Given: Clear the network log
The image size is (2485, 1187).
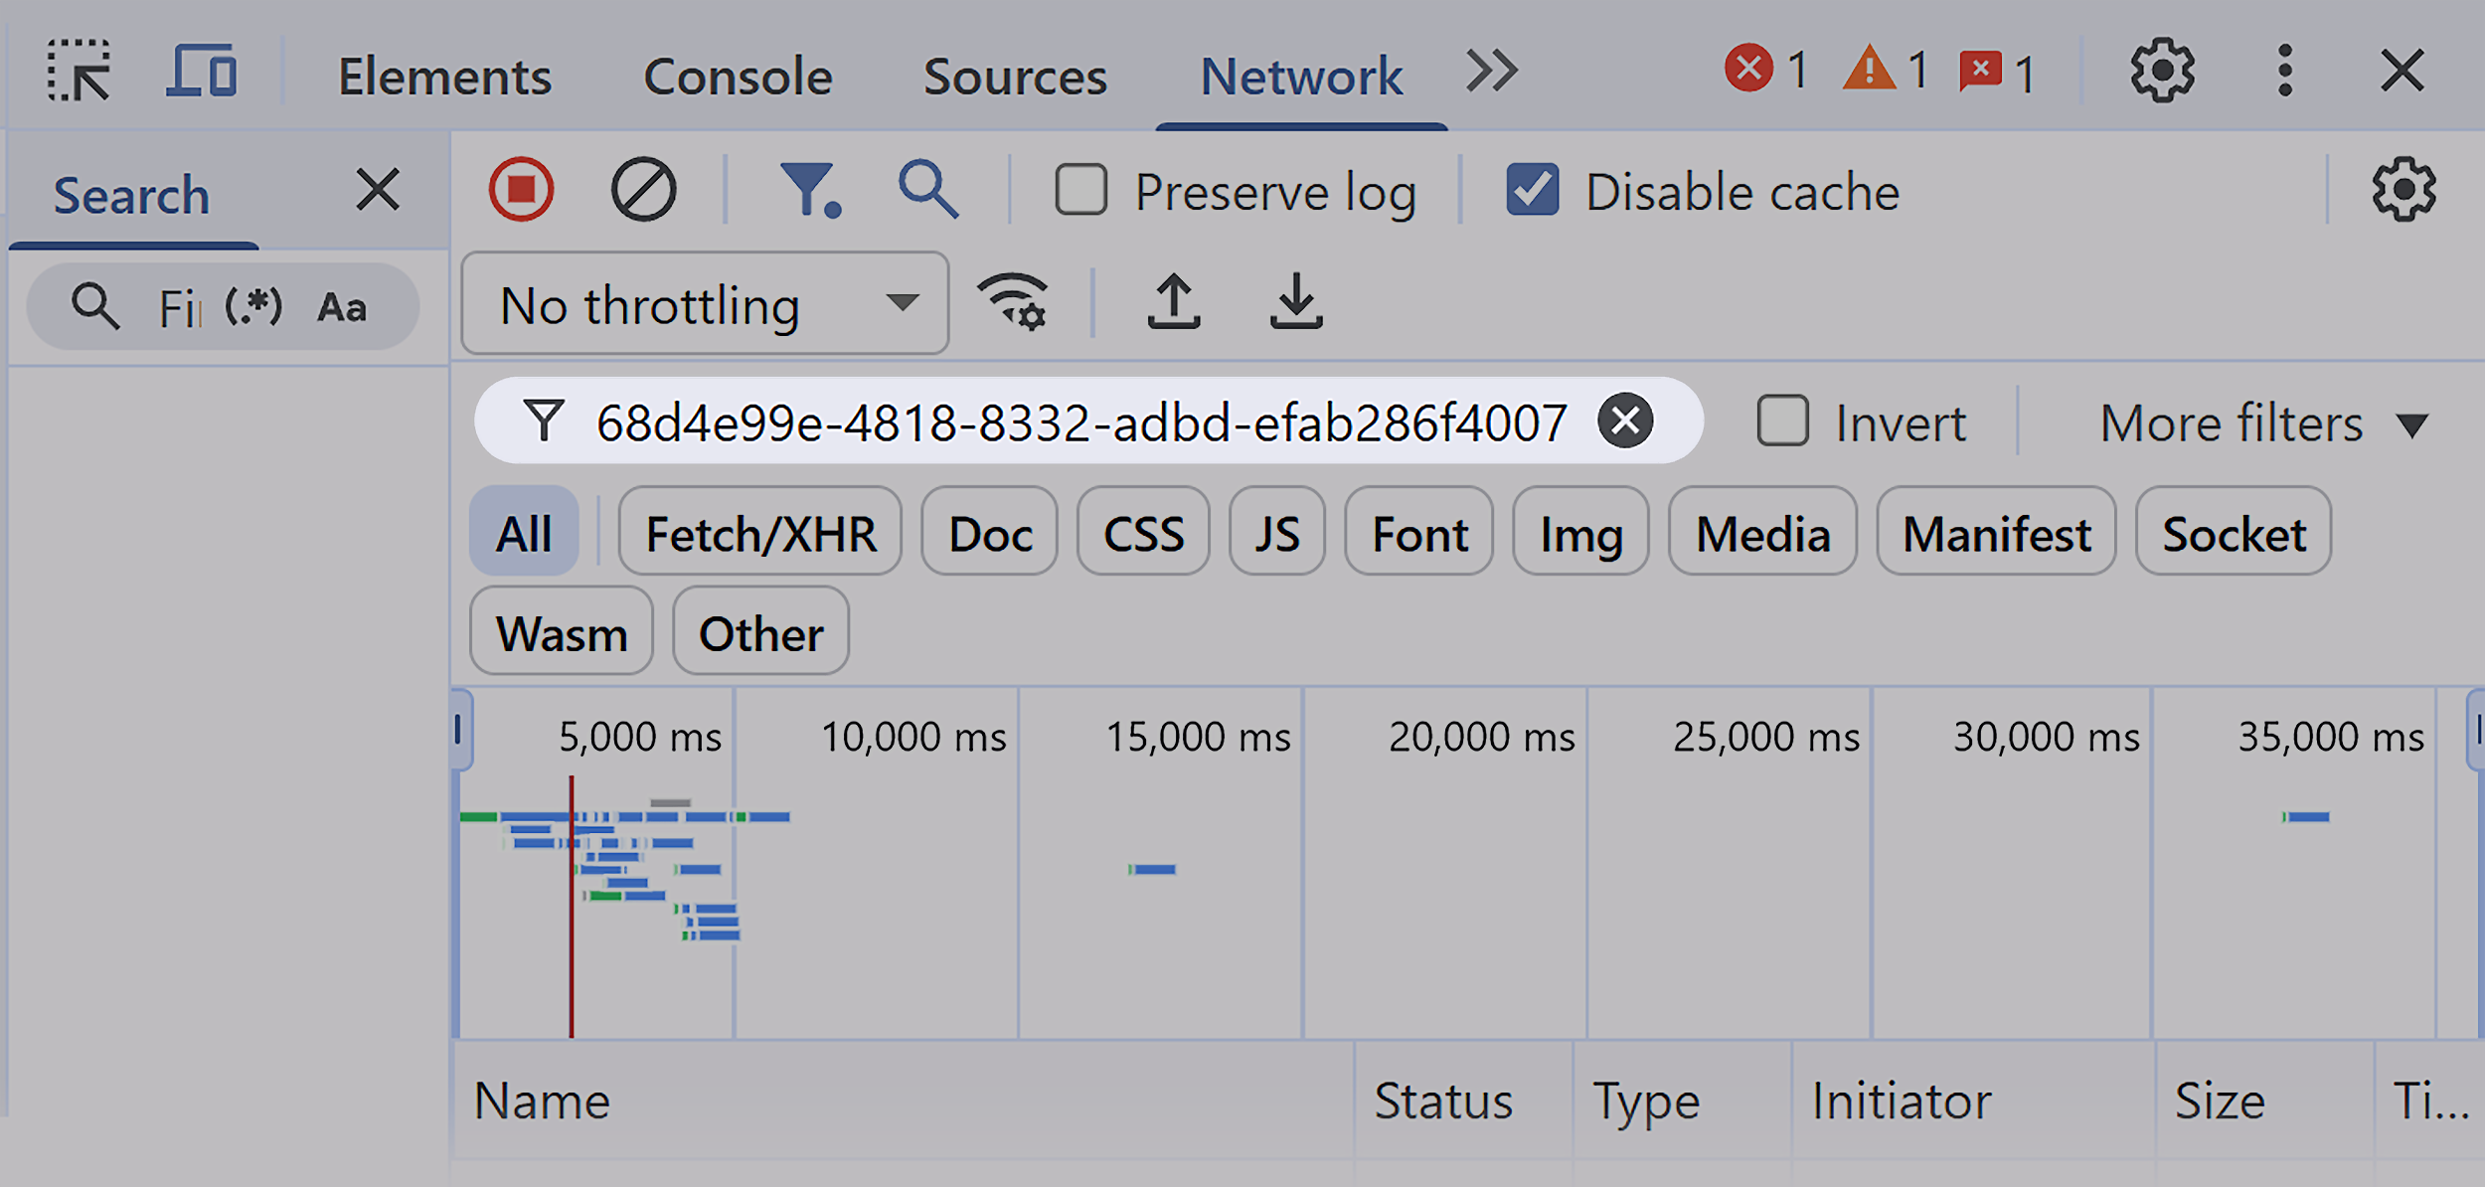Looking at the screenshot, I should point(642,189).
